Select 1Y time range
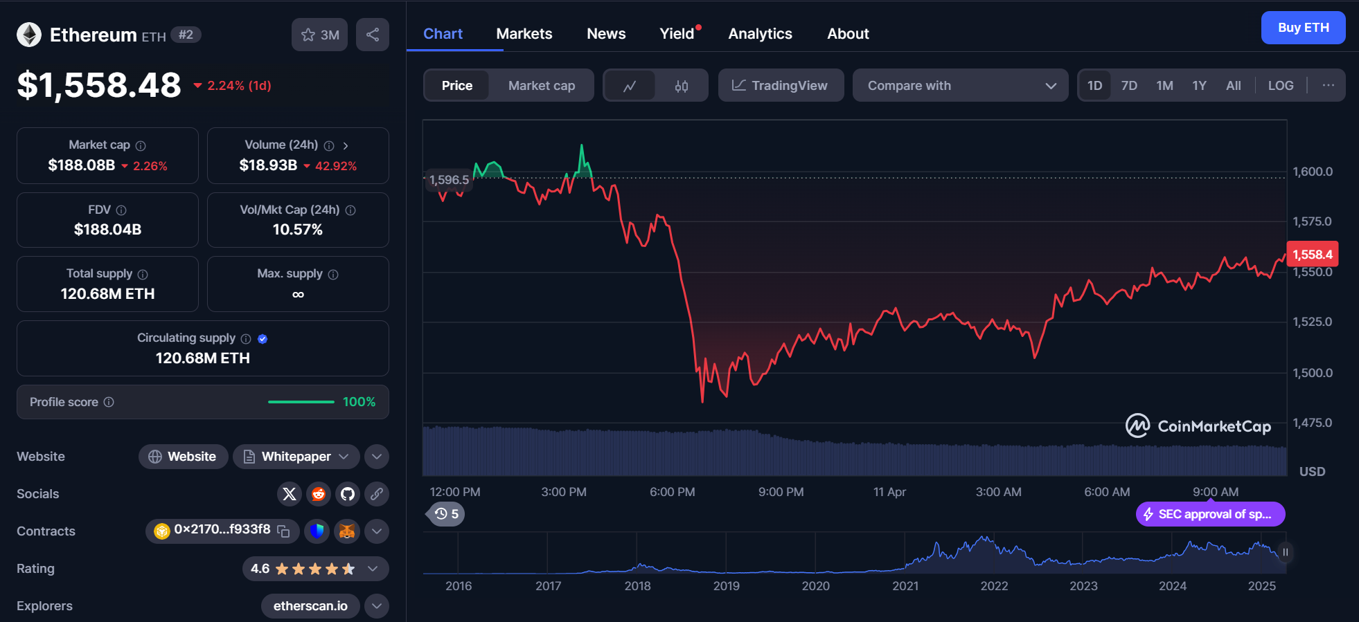 pos(1199,86)
